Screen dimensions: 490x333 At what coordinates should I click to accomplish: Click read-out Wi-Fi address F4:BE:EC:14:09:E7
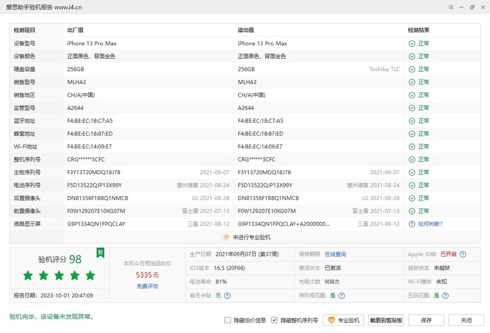pyautogui.click(x=260, y=147)
